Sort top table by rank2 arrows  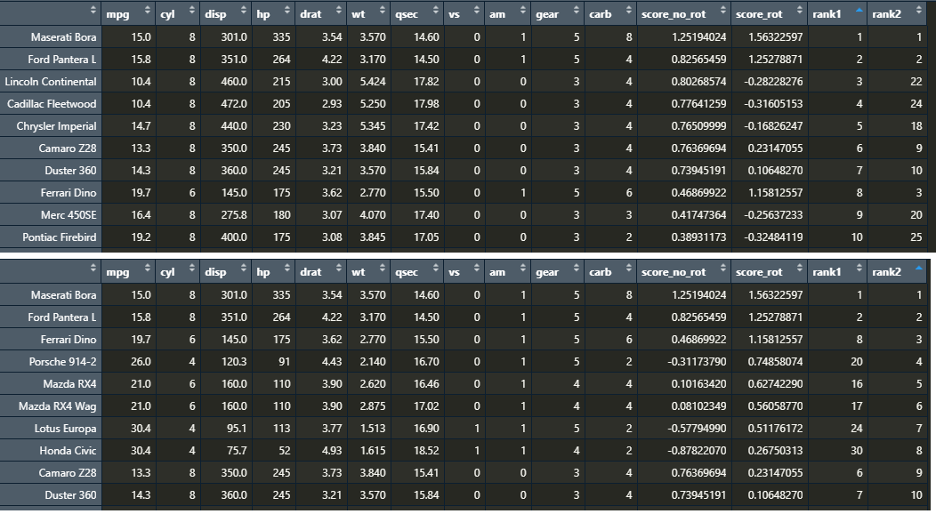coord(919,10)
